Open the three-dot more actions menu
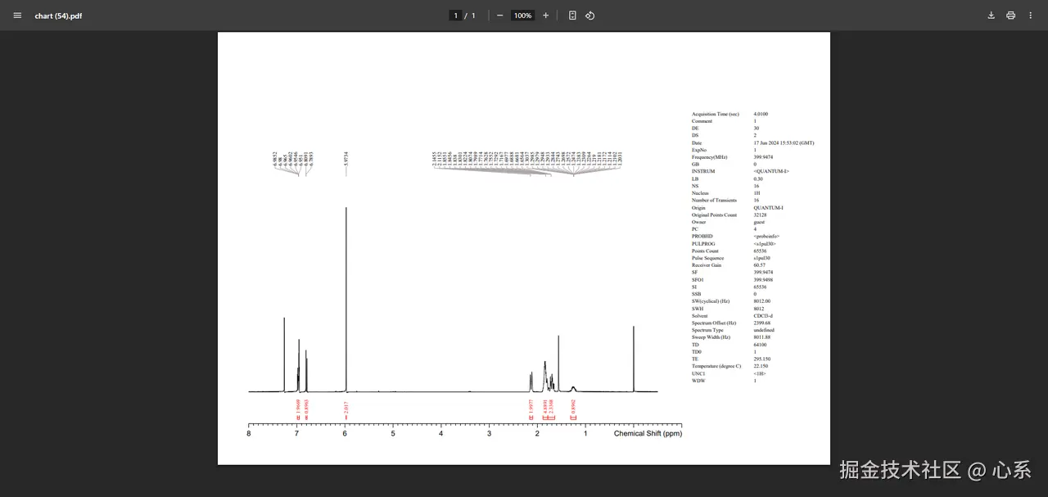This screenshot has width=1048, height=497. coord(1031,16)
